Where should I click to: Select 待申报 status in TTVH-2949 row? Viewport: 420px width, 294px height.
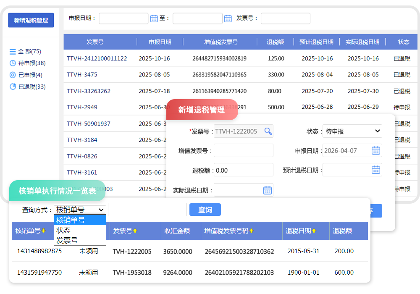(x=402, y=108)
